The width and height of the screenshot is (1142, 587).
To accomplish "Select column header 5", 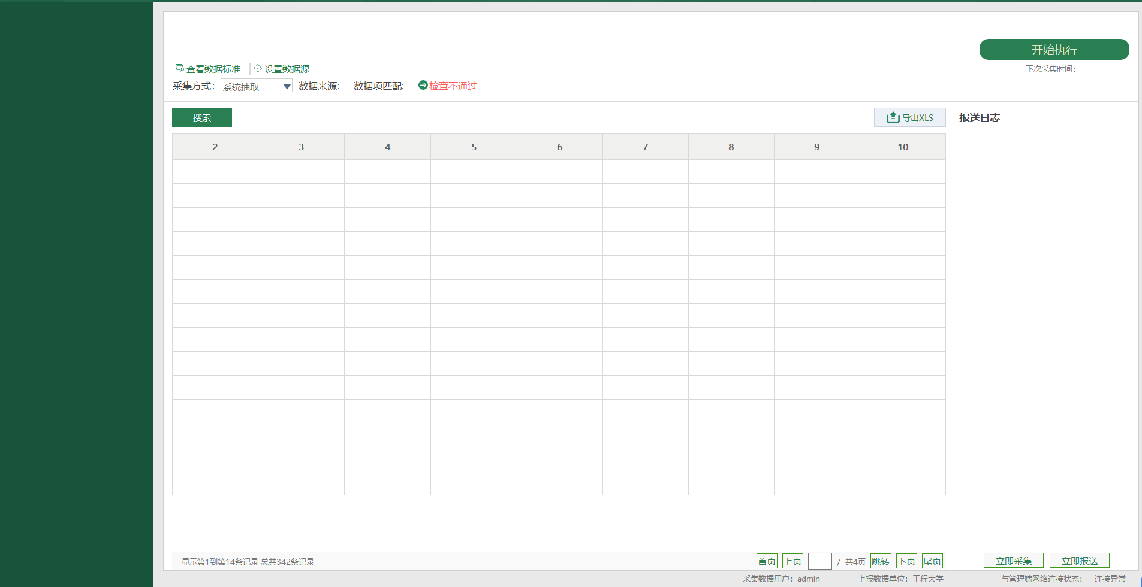I will coord(474,147).
